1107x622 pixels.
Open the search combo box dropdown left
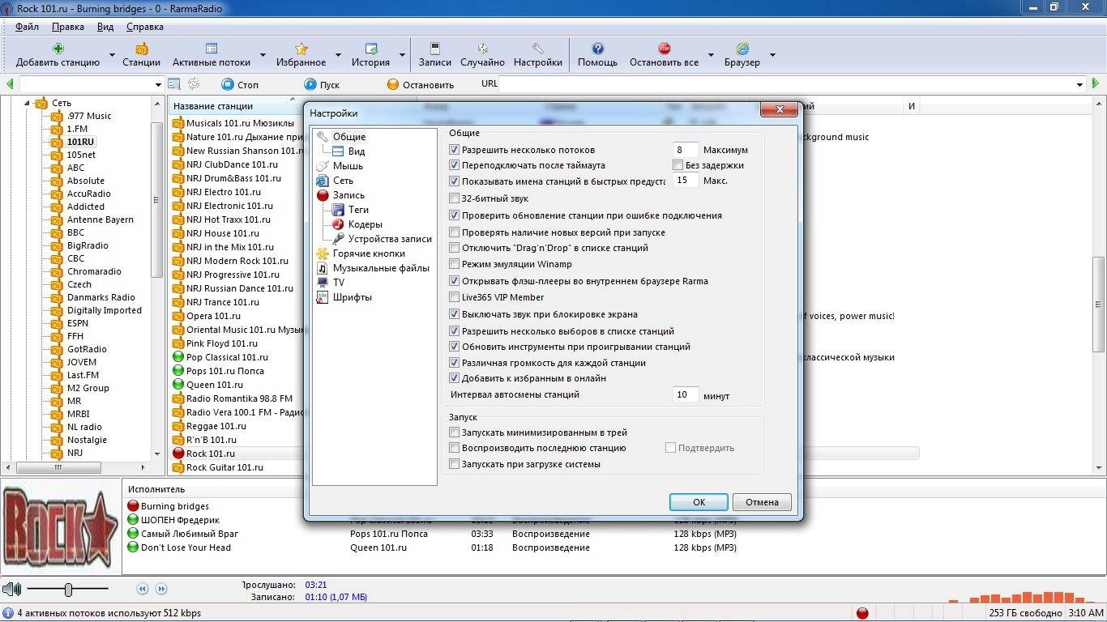click(x=158, y=84)
